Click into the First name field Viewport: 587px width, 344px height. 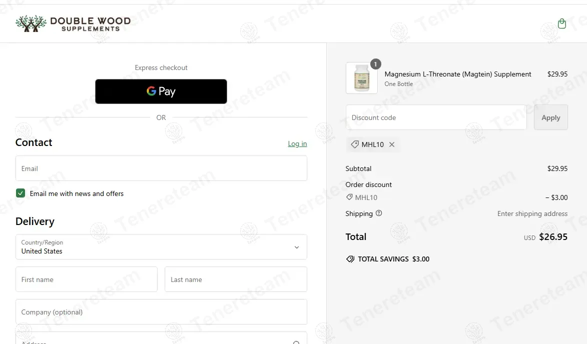87,279
